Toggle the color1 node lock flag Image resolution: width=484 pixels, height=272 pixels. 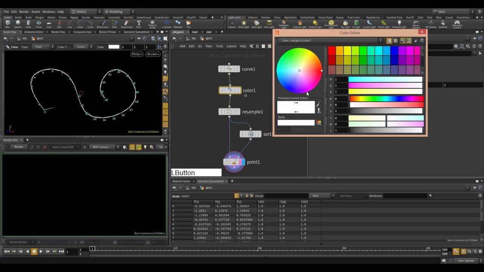[245, 96]
